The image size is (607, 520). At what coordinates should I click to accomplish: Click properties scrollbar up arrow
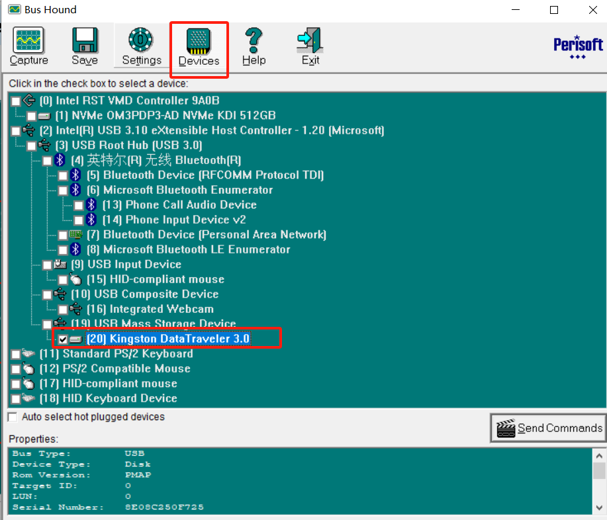[x=599, y=456]
